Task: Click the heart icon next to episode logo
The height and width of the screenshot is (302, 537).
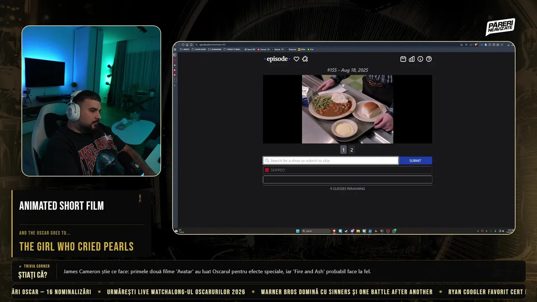Action: (296, 59)
